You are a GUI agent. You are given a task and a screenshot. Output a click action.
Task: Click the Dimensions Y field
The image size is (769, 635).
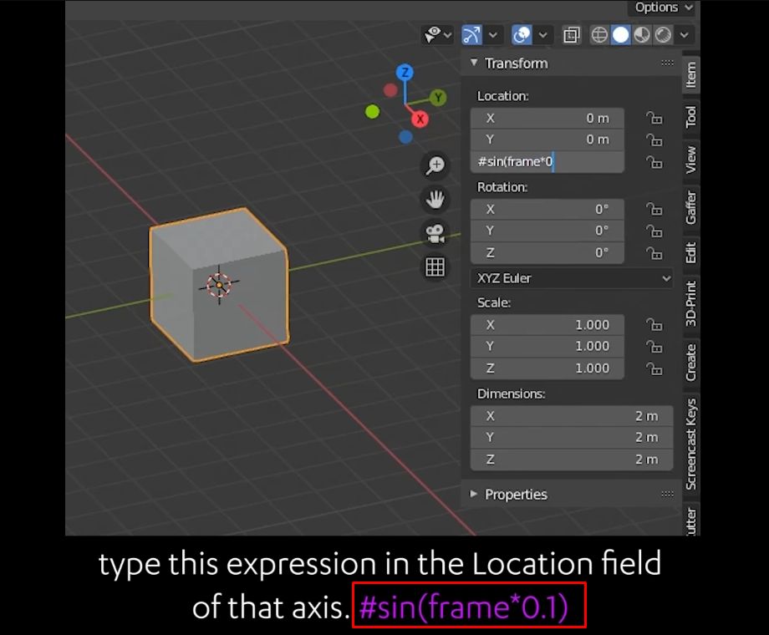pyautogui.click(x=572, y=437)
